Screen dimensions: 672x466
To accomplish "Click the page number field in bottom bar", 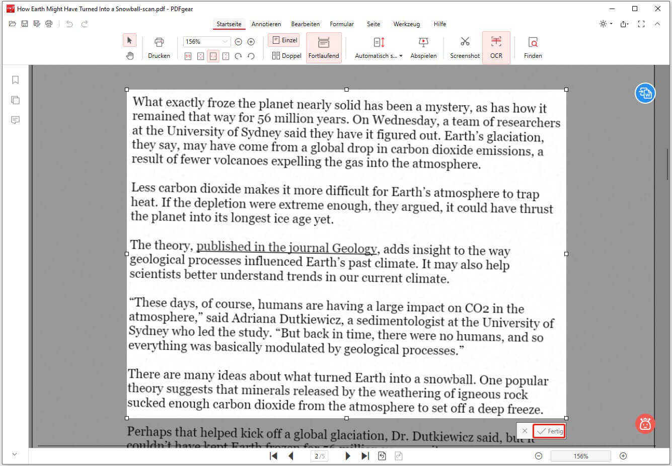I will point(320,456).
